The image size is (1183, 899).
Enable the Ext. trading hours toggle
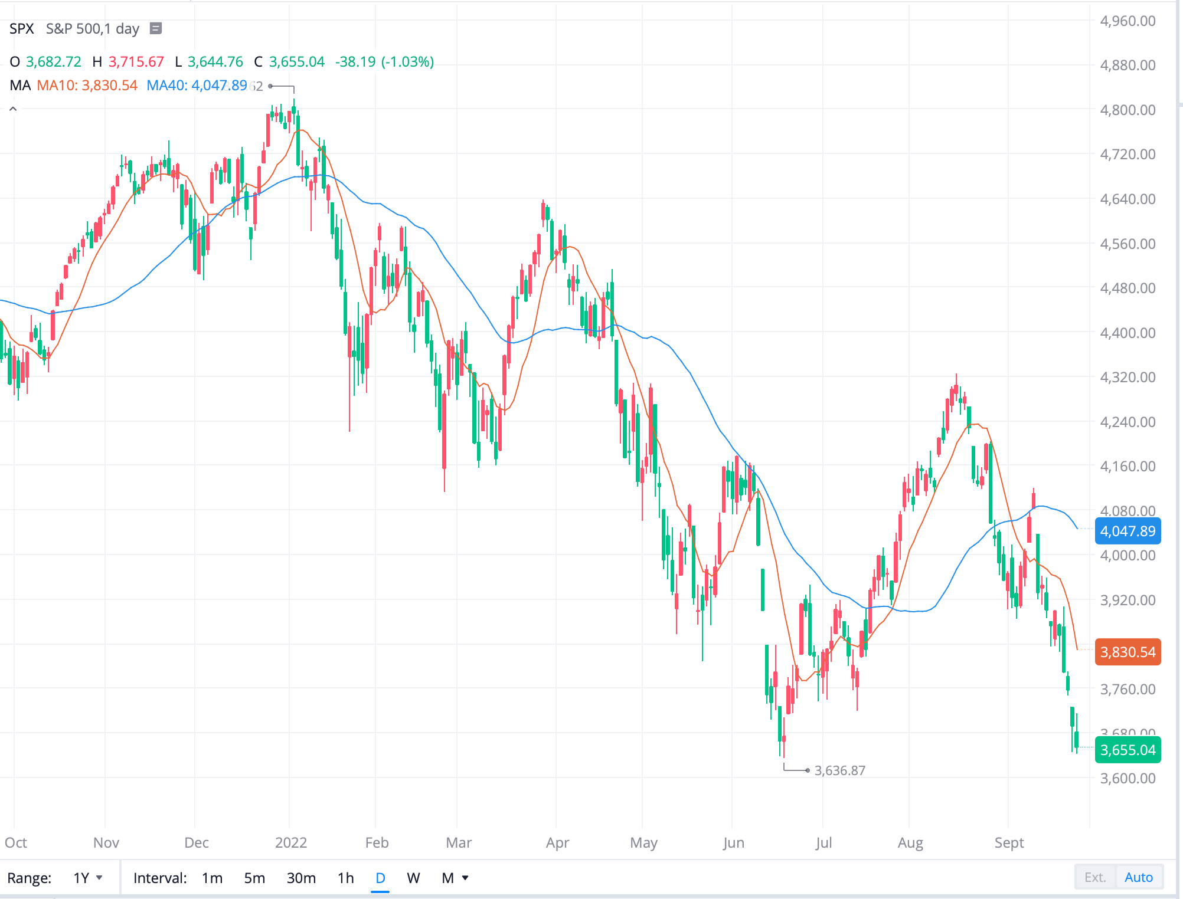point(1095,877)
